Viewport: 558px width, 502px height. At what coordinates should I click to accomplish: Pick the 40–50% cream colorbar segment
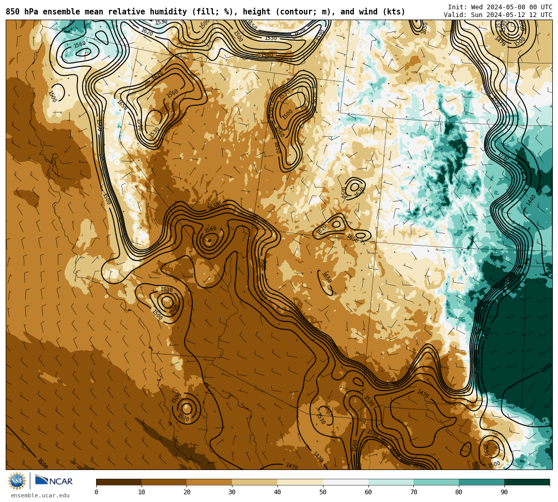[x=300, y=482]
